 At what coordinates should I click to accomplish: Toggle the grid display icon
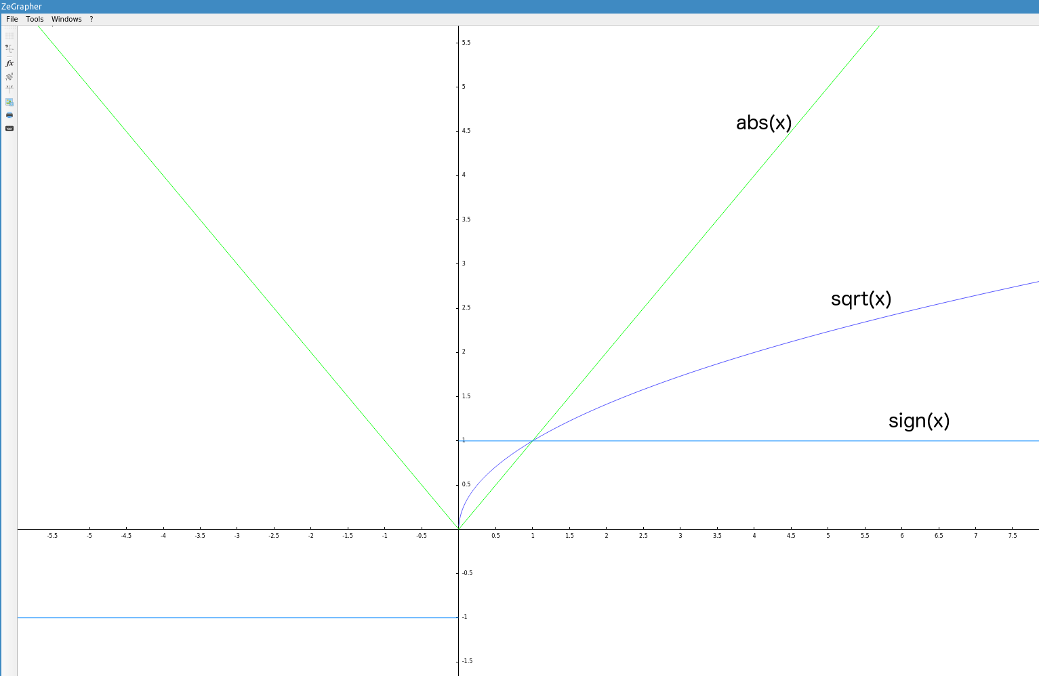point(9,36)
